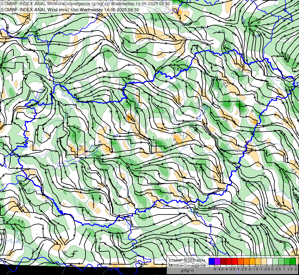Click the palest green legend swatch
This screenshot has height=275, width=299.
pyautogui.click(x=275, y=261)
